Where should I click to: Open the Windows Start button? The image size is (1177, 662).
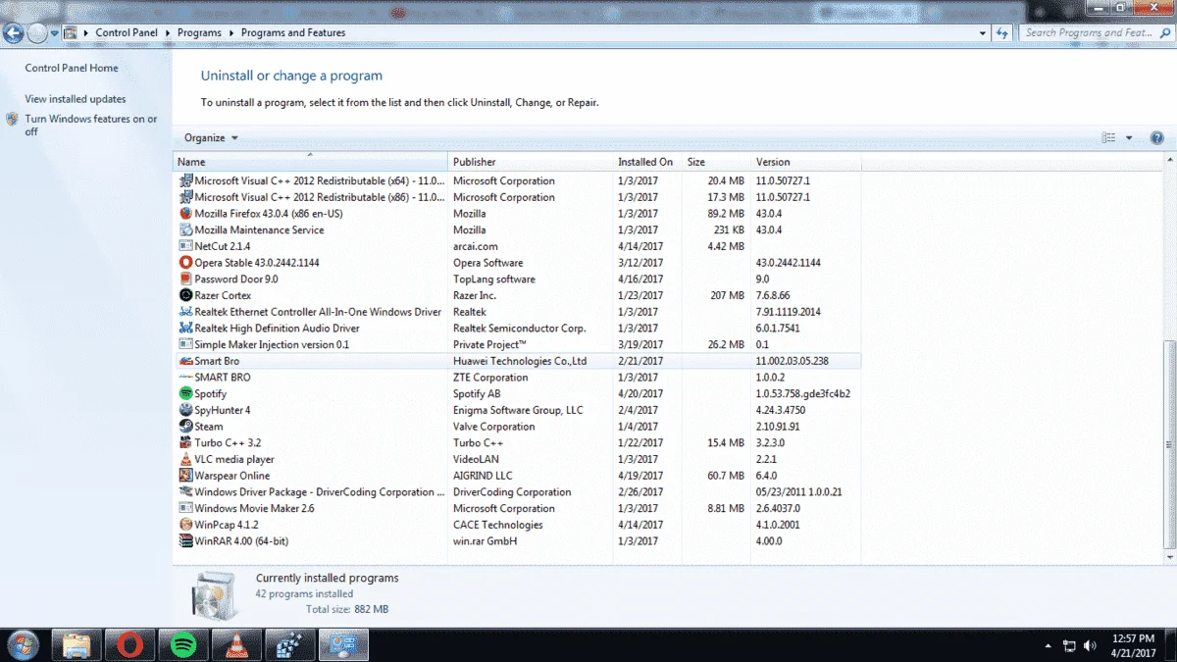22,644
